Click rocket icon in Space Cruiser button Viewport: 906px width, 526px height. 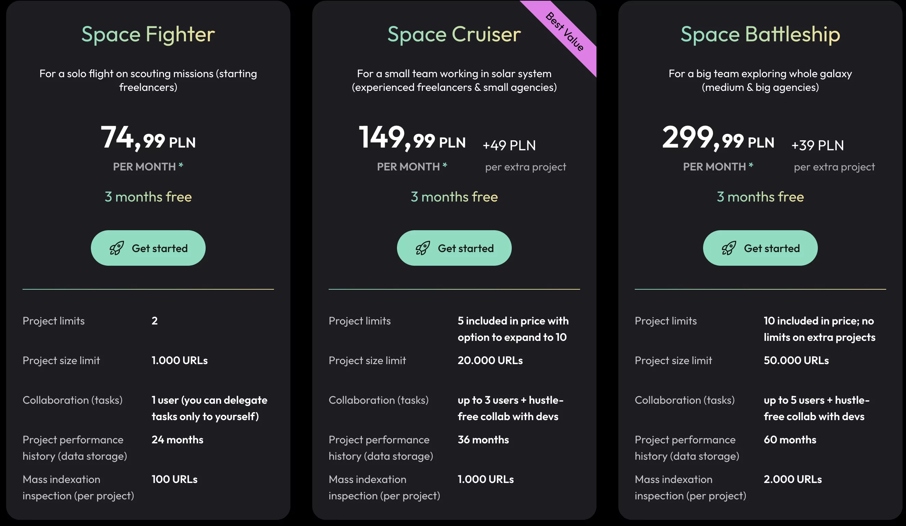pos(423,248)
